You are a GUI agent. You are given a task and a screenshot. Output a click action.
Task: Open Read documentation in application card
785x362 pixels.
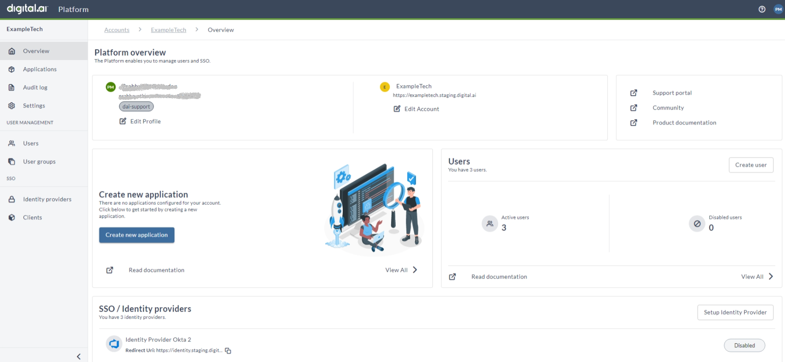click(x=156, y=270)
